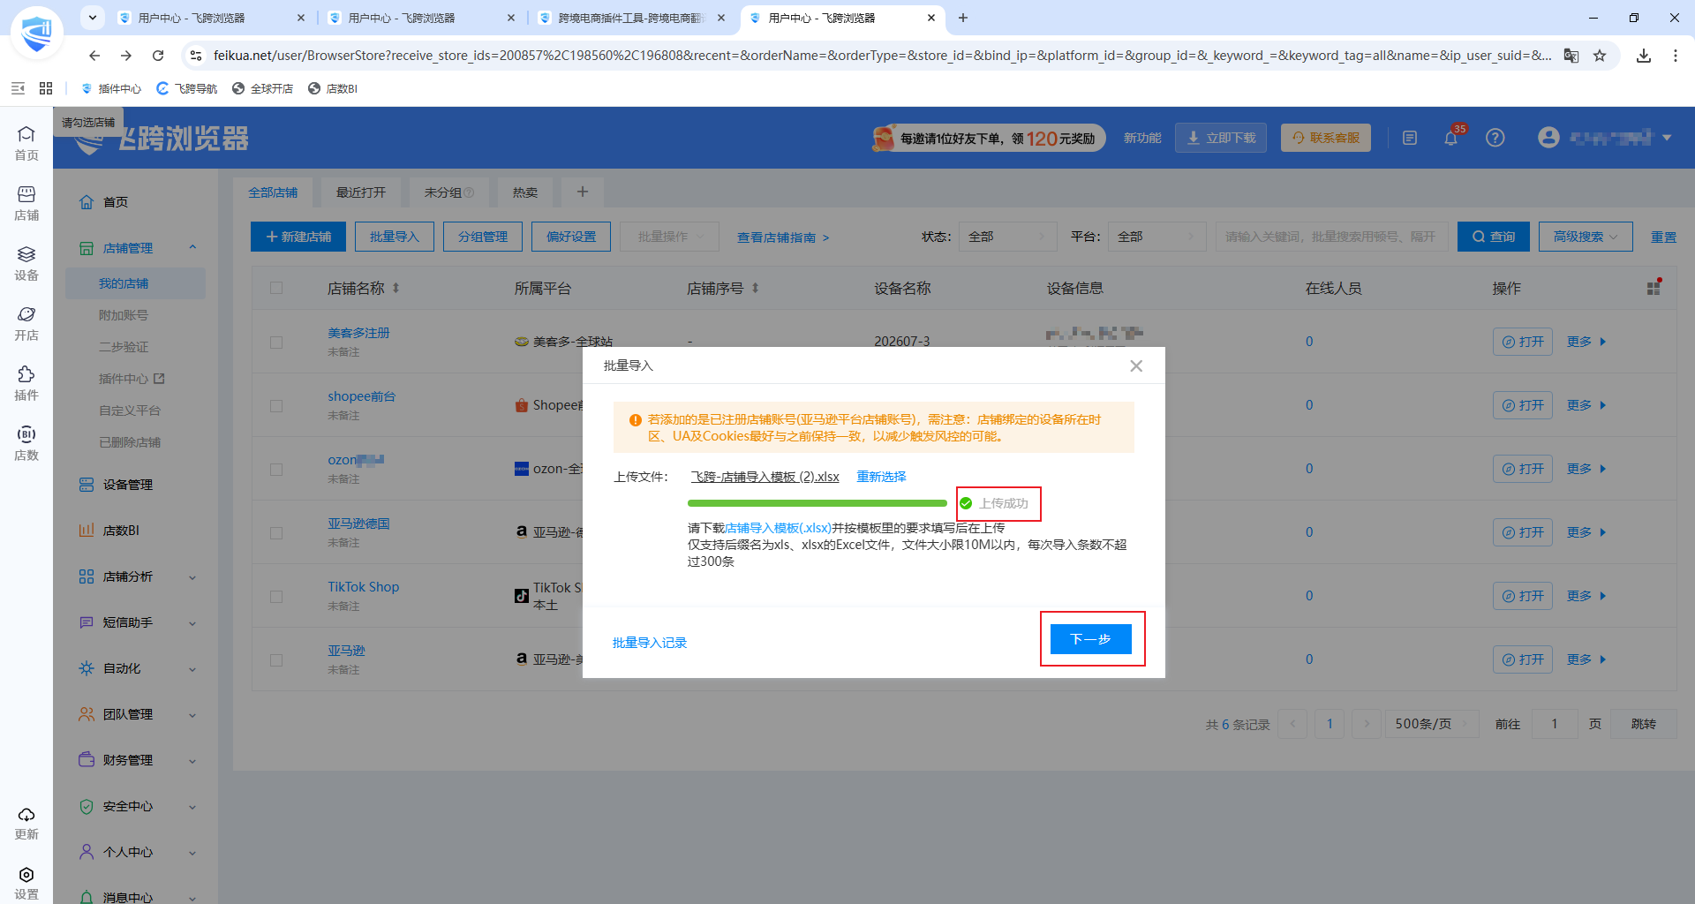Switch to the 未分组 tab
Image resolution: width=1695 pixels, height=904 pixels.
pos(448,192)
